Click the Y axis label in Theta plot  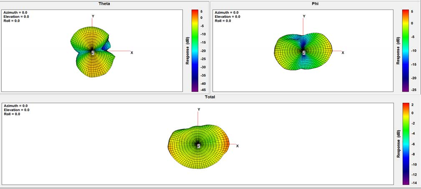pyautogui.click(x=93, y=16)
